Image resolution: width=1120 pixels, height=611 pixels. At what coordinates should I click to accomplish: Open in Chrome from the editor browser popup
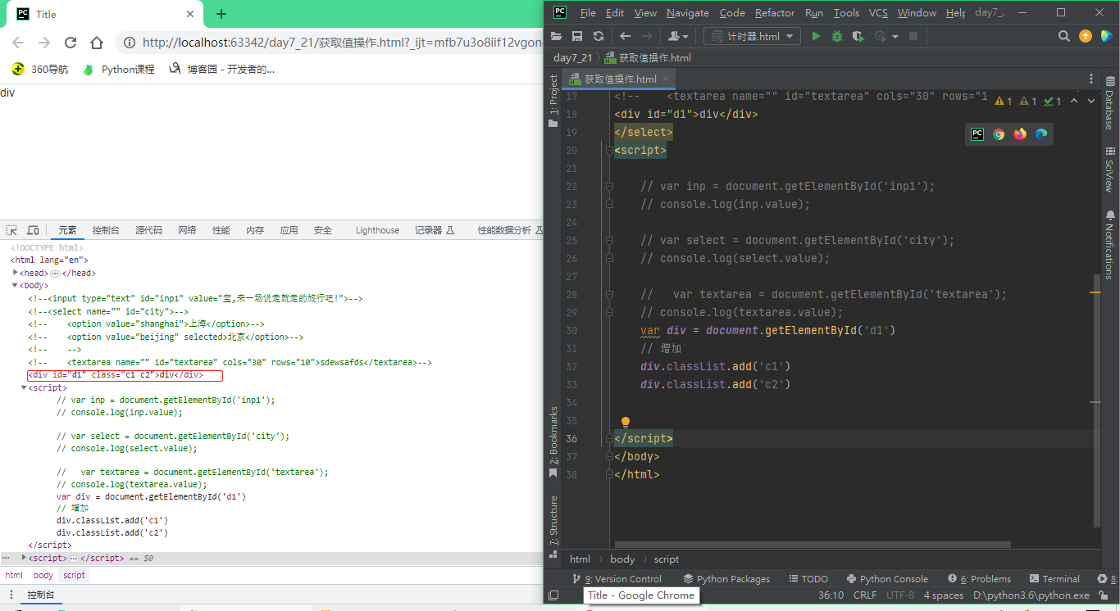[999, 134]
